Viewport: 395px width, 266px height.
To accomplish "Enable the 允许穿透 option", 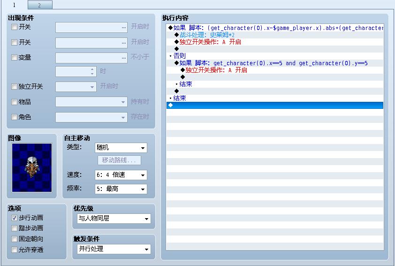I will point(15,250).
